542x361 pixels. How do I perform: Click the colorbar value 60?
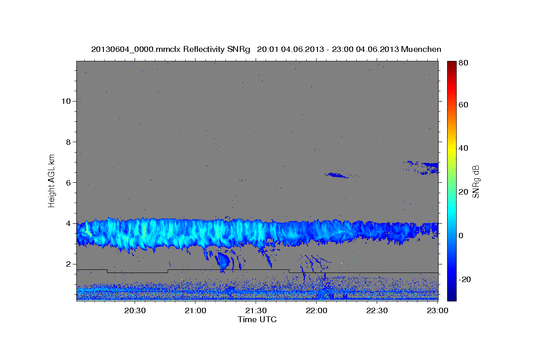(463, 105)
